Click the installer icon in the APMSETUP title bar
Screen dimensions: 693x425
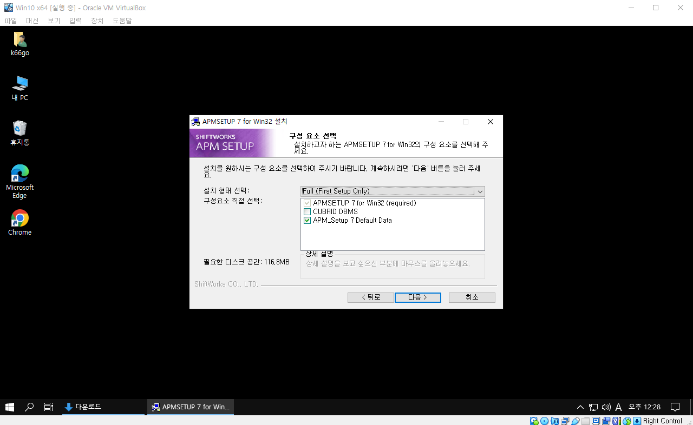coord(195,122)
